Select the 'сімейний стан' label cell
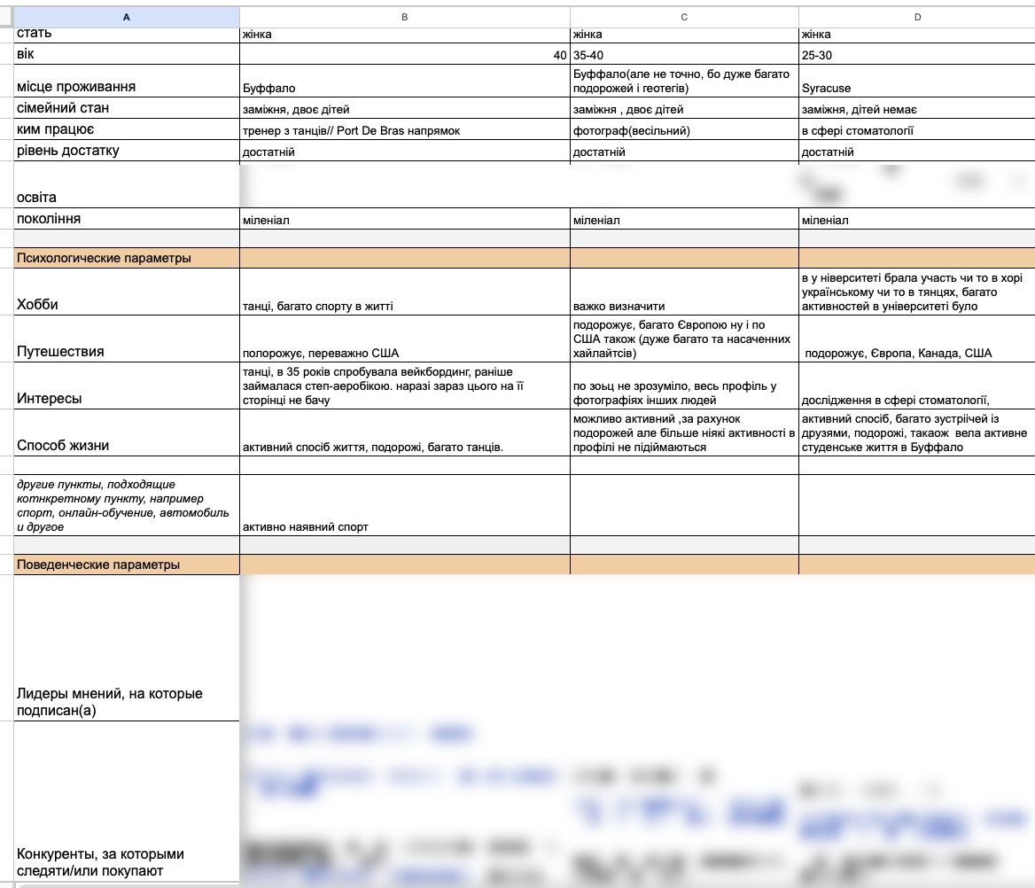Image resolution: width=1035 pixels, height=888 pixels. click(127, 108)
